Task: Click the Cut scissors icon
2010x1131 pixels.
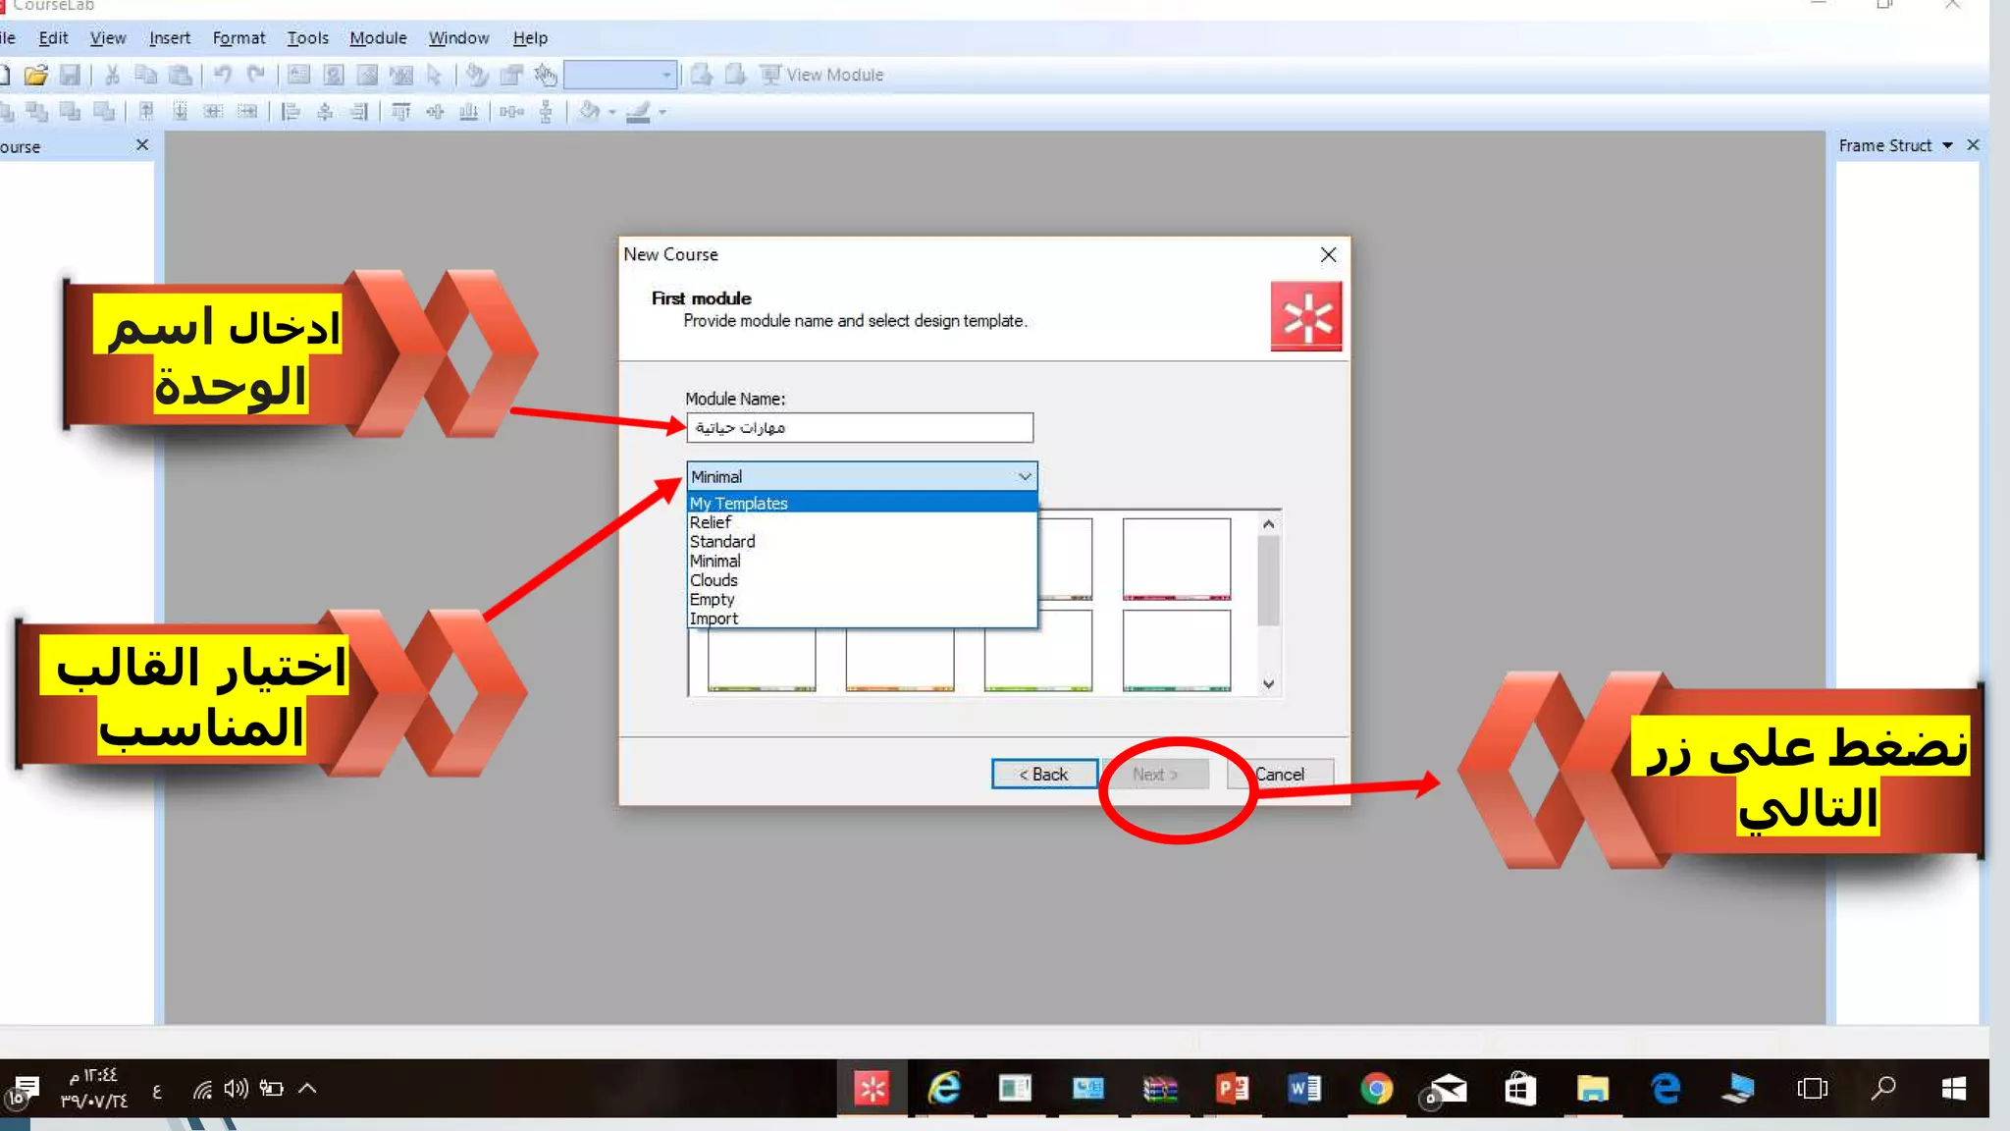Action: tap(112, 75)
